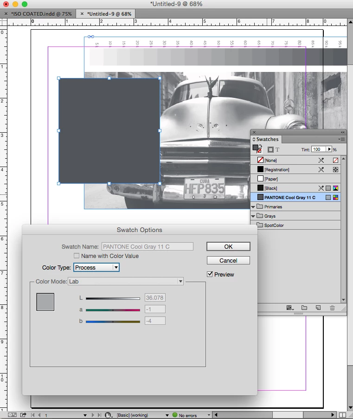Click the Swatches panel scroll down arrow
The image size is (353, 419).
[343, 300]
